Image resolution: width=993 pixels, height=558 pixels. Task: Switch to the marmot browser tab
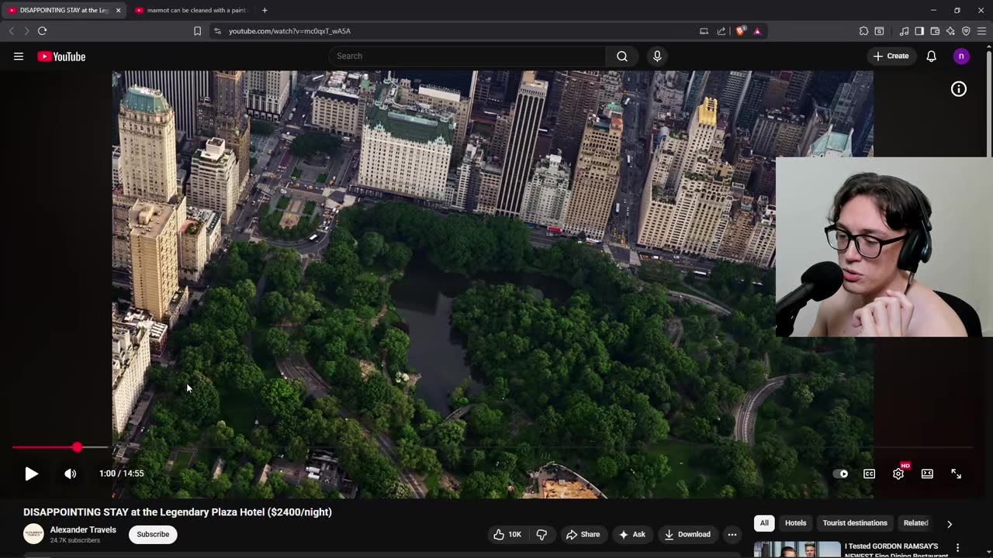point(194,10)
